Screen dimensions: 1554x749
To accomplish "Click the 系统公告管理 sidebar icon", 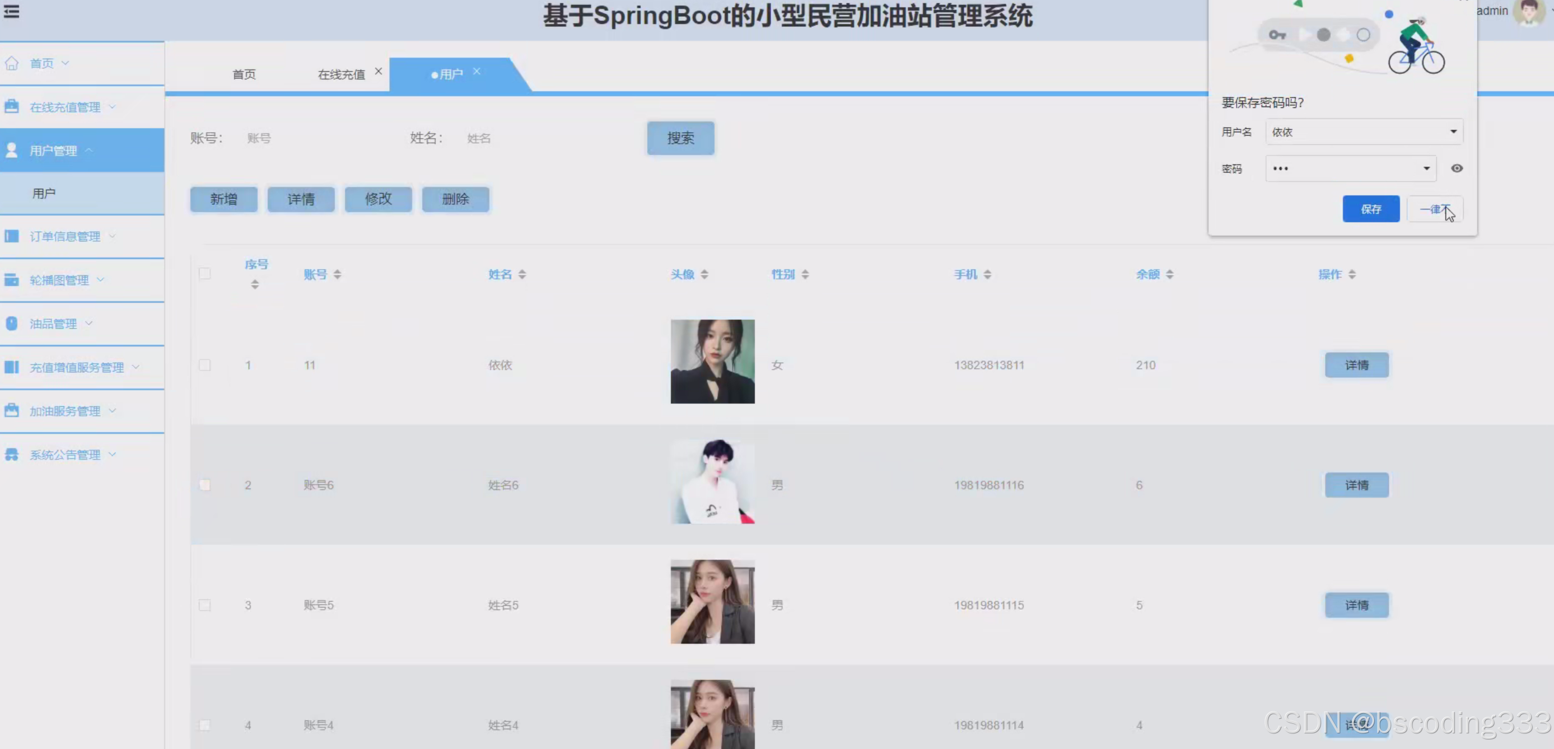I will (11, 454).
